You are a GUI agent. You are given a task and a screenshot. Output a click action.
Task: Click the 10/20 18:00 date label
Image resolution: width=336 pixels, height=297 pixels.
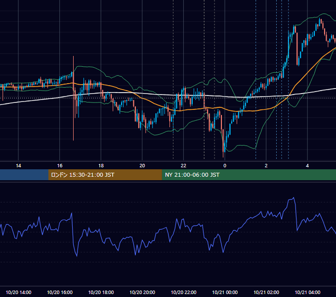point(101,292)
